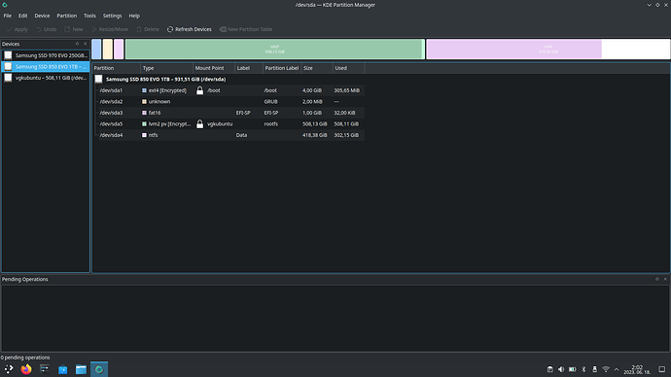The image size is (671, 377).
Task: Select the /dev/sda3 partition row
Action: (229, 113)
